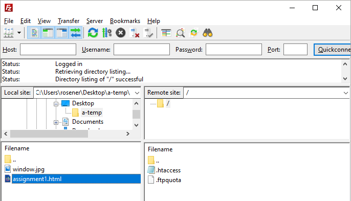Viewport: 351px width, 201px height.
Task: Click the Desktop monitor icon in tree
Action: [x=65, y=103]
